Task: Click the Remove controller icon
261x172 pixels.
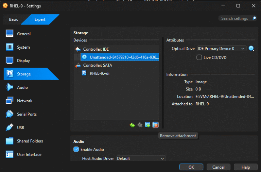Action: (140, 125)
